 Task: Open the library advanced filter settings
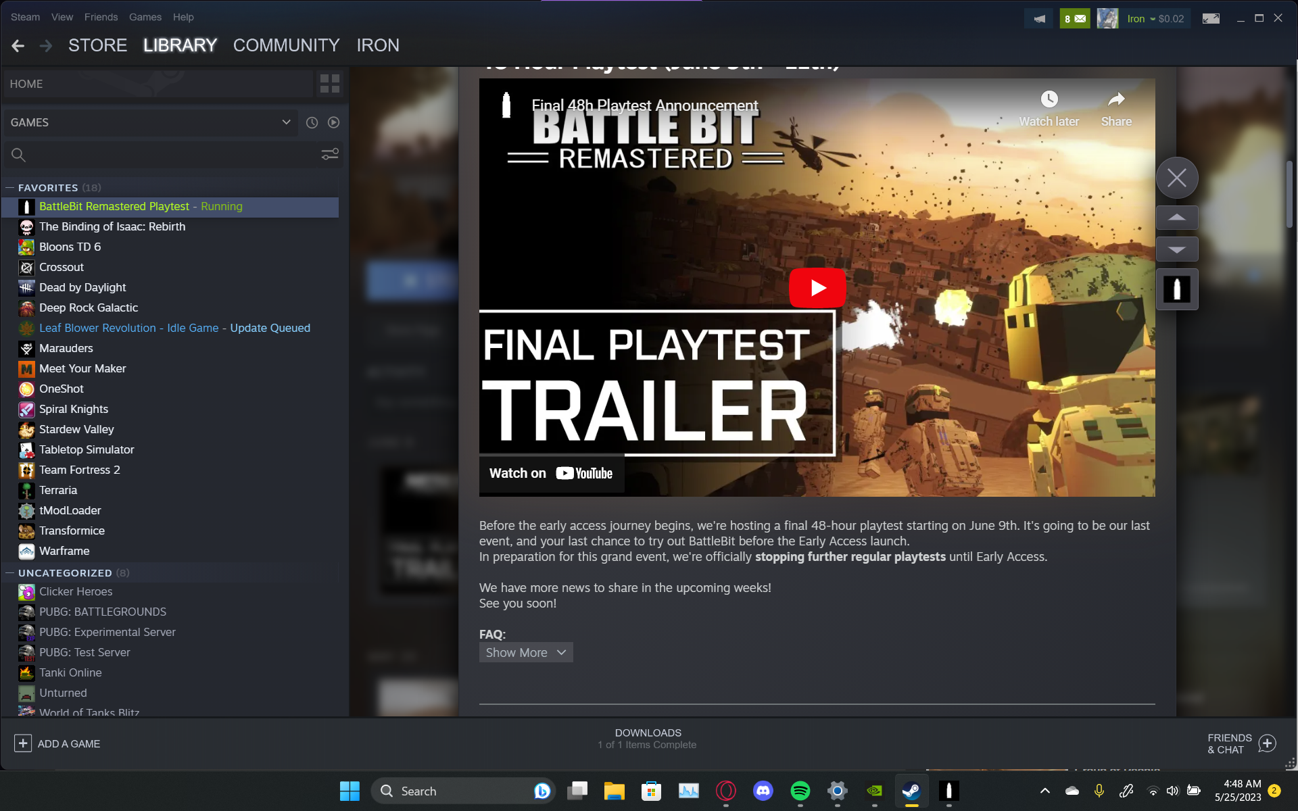(330, 155)
